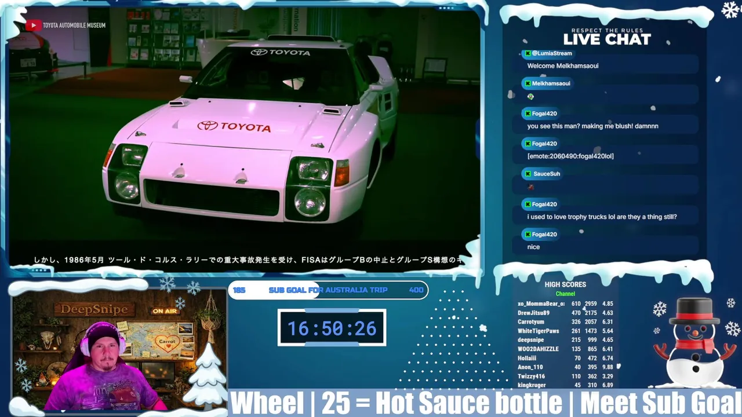Click the green badge beside @LumiaStream
The image size is (742, 417).
tap(528, 53)
